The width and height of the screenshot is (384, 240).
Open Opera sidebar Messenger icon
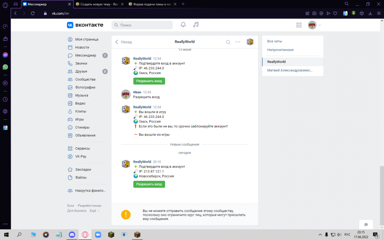tap(5, 55)
